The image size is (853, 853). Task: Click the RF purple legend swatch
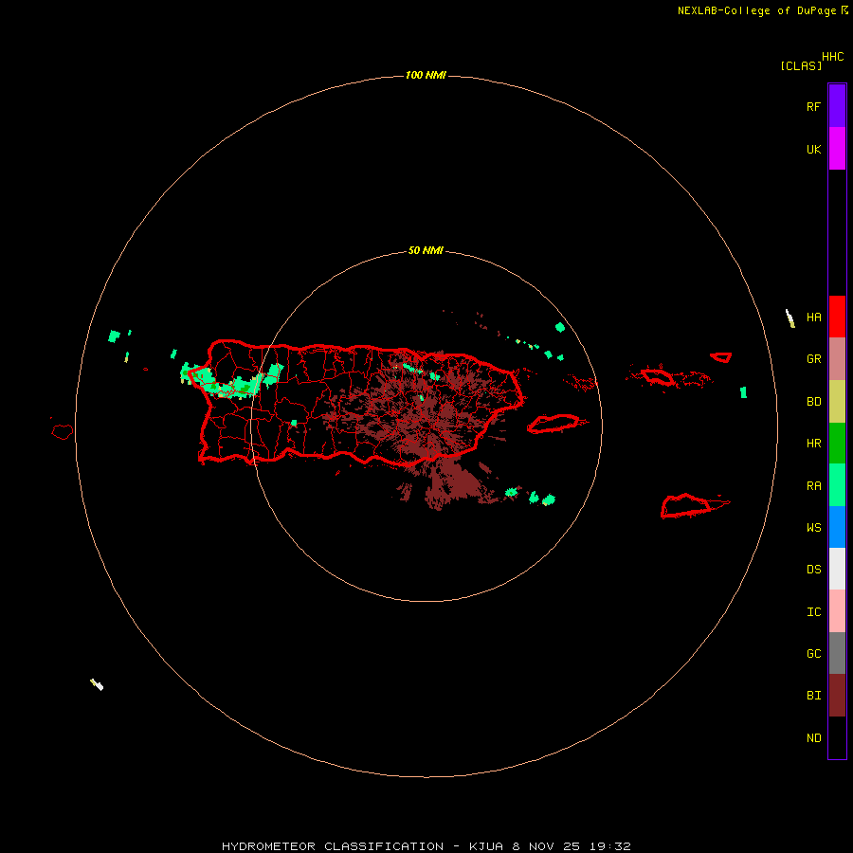pyautogui.click(x=837, y=106)
